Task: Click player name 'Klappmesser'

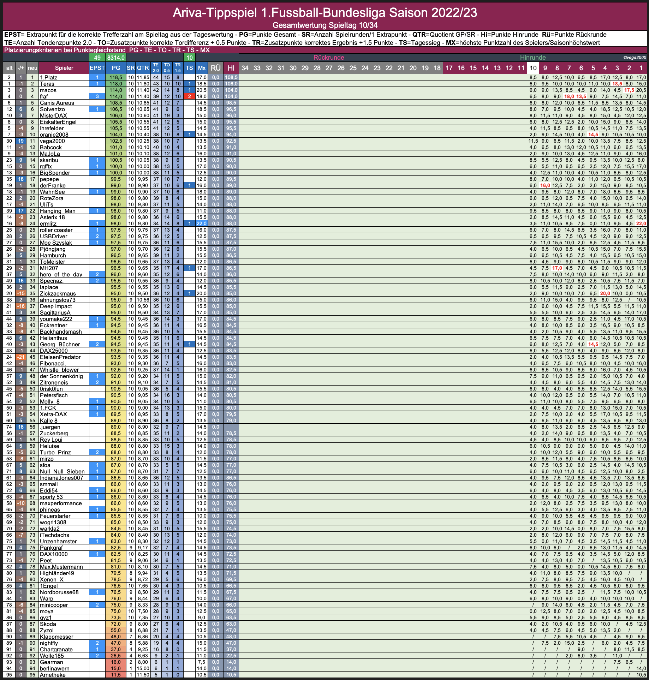Action: [56, 637]
